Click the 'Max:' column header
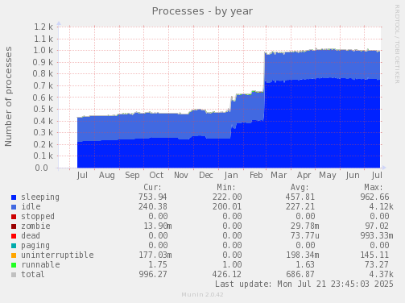 click(x=374, y=188)
